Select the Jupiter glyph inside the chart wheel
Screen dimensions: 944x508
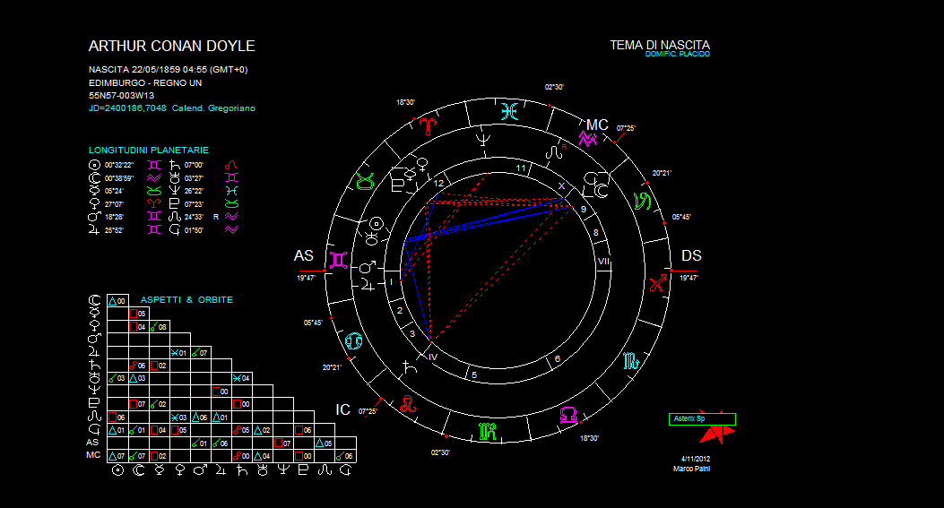tap(368, 284)
